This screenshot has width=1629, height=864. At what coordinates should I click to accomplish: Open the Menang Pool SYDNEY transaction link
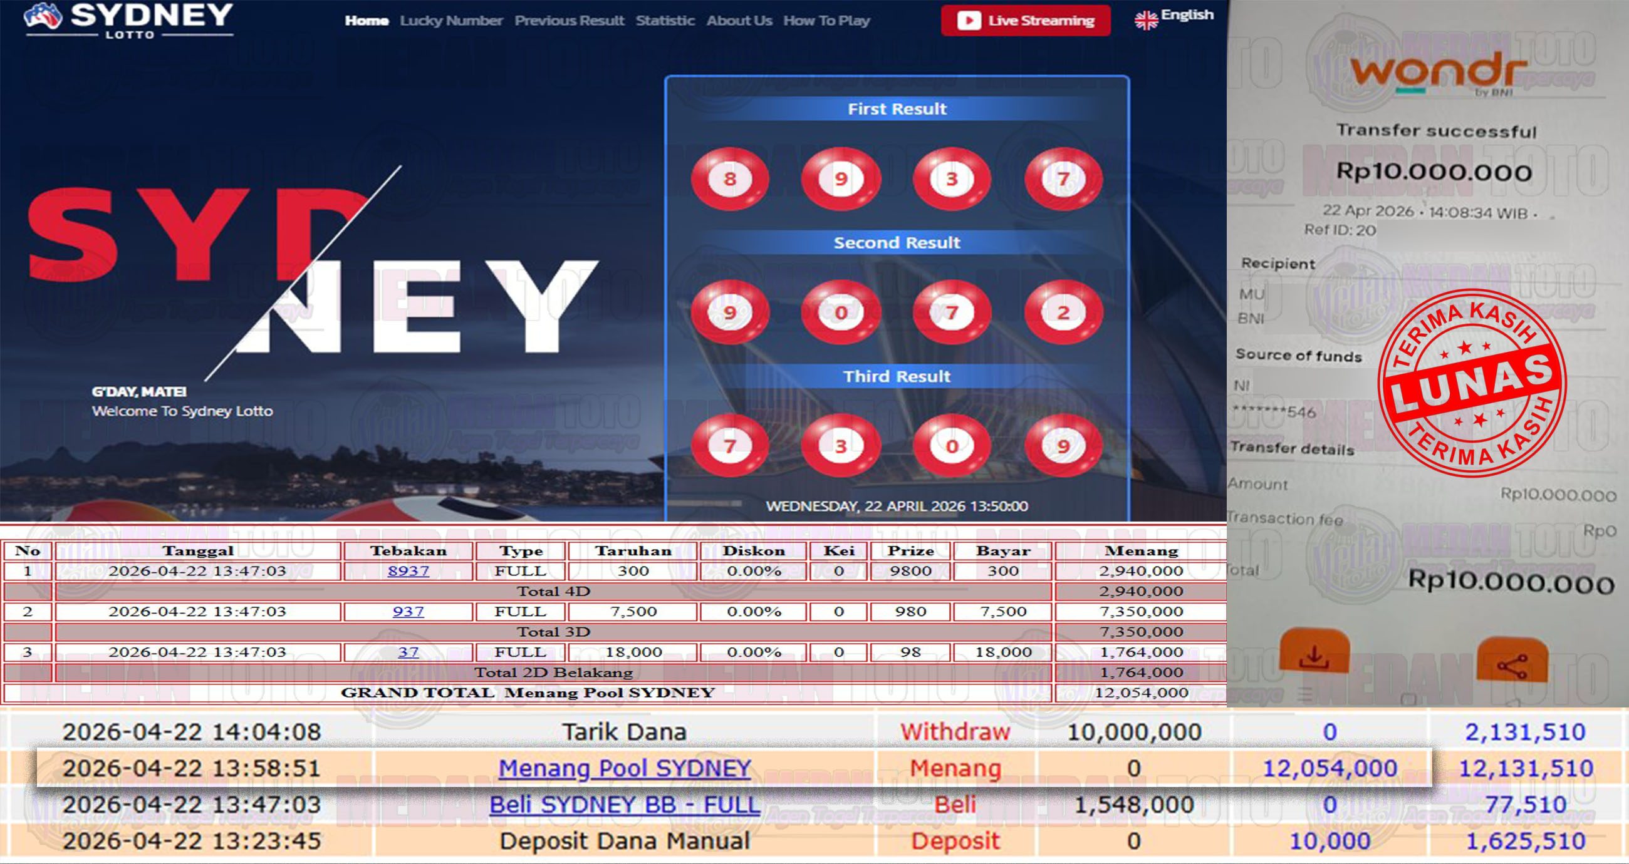pos(625,768)
